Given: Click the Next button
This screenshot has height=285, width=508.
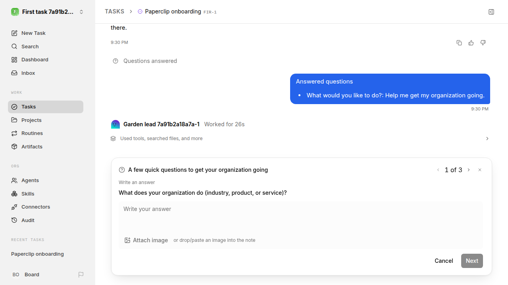Looking at the screenshot, I should 472,261.
